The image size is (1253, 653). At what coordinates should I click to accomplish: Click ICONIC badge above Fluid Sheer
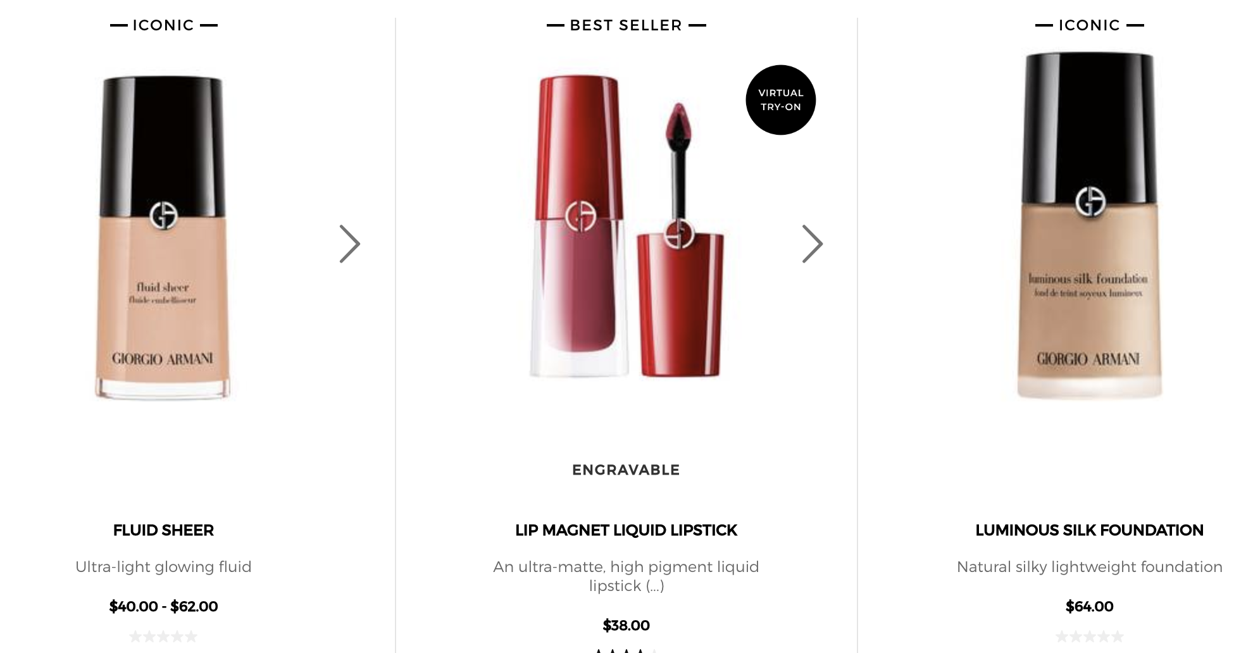pyautogui.click(x=163, y=25)
